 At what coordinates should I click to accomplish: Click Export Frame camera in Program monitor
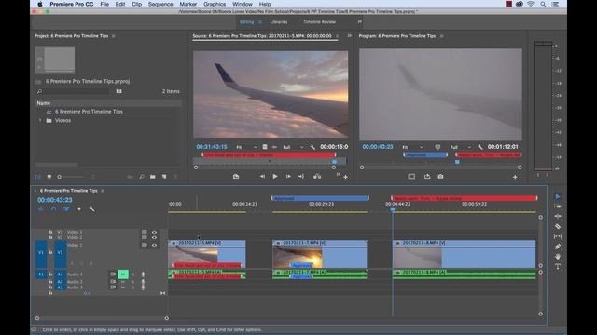(440, 177)
